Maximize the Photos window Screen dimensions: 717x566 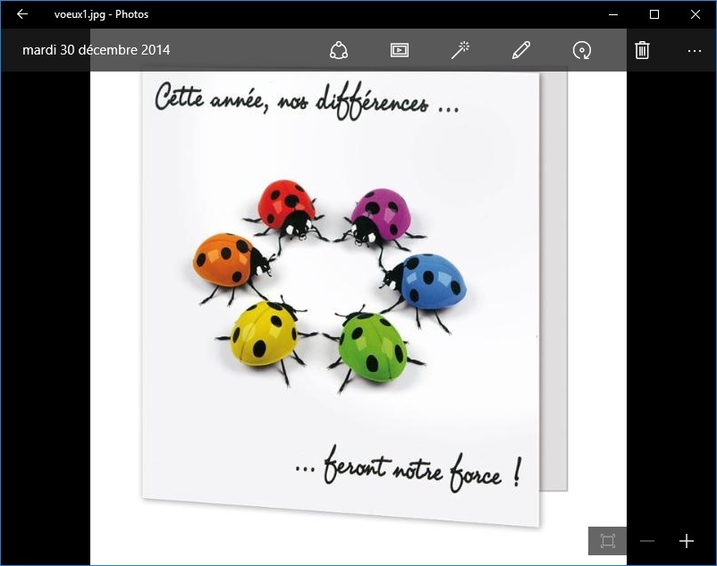tap(654, 14)
